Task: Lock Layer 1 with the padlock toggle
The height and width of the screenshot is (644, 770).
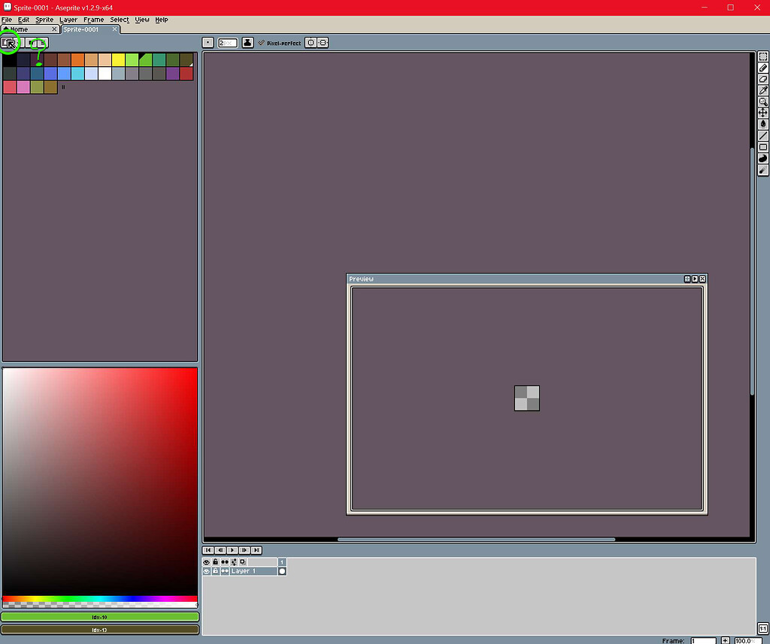Action: coord(215,571)
